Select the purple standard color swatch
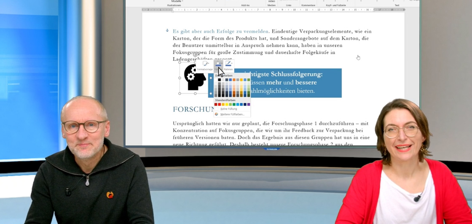Screen dimensions: 472x224 coord(249,104)
